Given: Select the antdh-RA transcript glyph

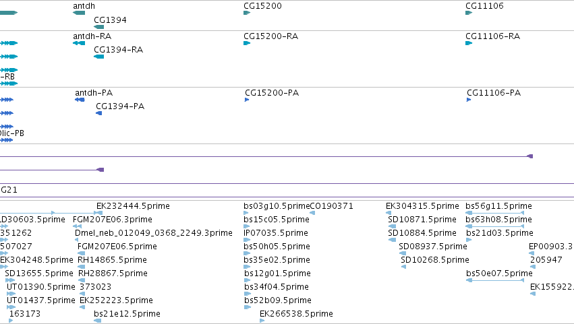Looking at the screenshot, I should click(x=79, y=43).
